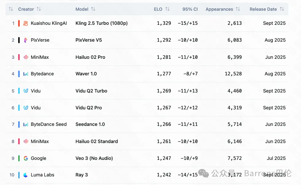Open the PixVerse V5 model entry
This screenshot has width=301, height=185.
89,40
